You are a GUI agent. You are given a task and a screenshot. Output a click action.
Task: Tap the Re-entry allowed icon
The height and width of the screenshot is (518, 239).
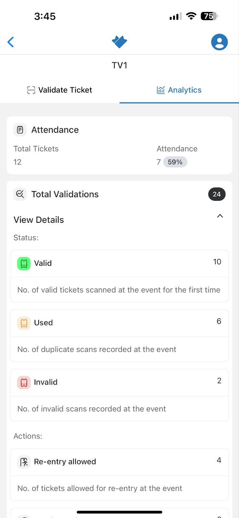point(24,462)
